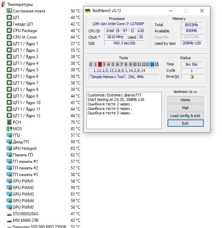Click the Память ГП icon
This screenshot has width=222, height=228.
coord(9,155)
